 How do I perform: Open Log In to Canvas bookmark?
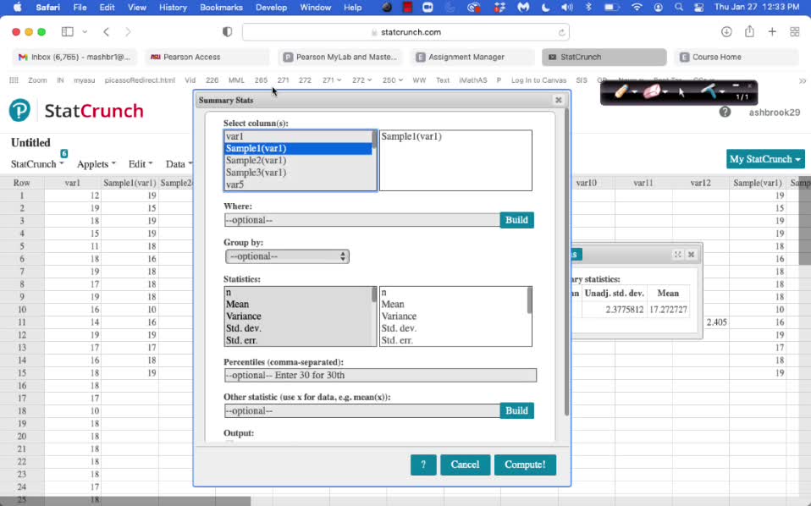[x=538, y=80]
